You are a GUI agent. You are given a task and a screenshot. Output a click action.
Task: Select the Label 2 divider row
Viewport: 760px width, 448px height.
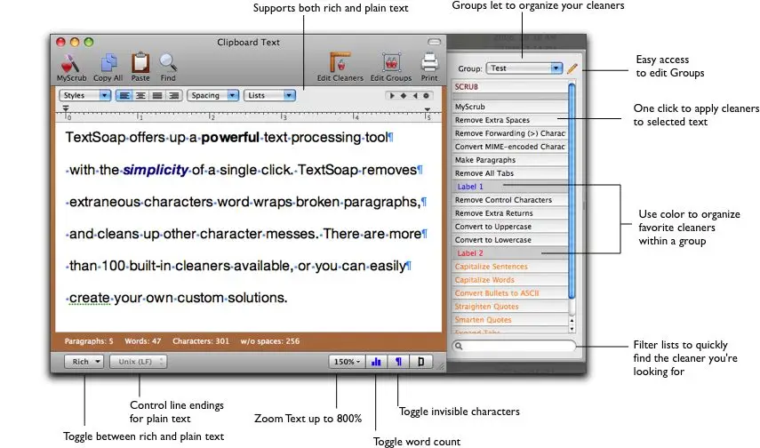point(510,253)
